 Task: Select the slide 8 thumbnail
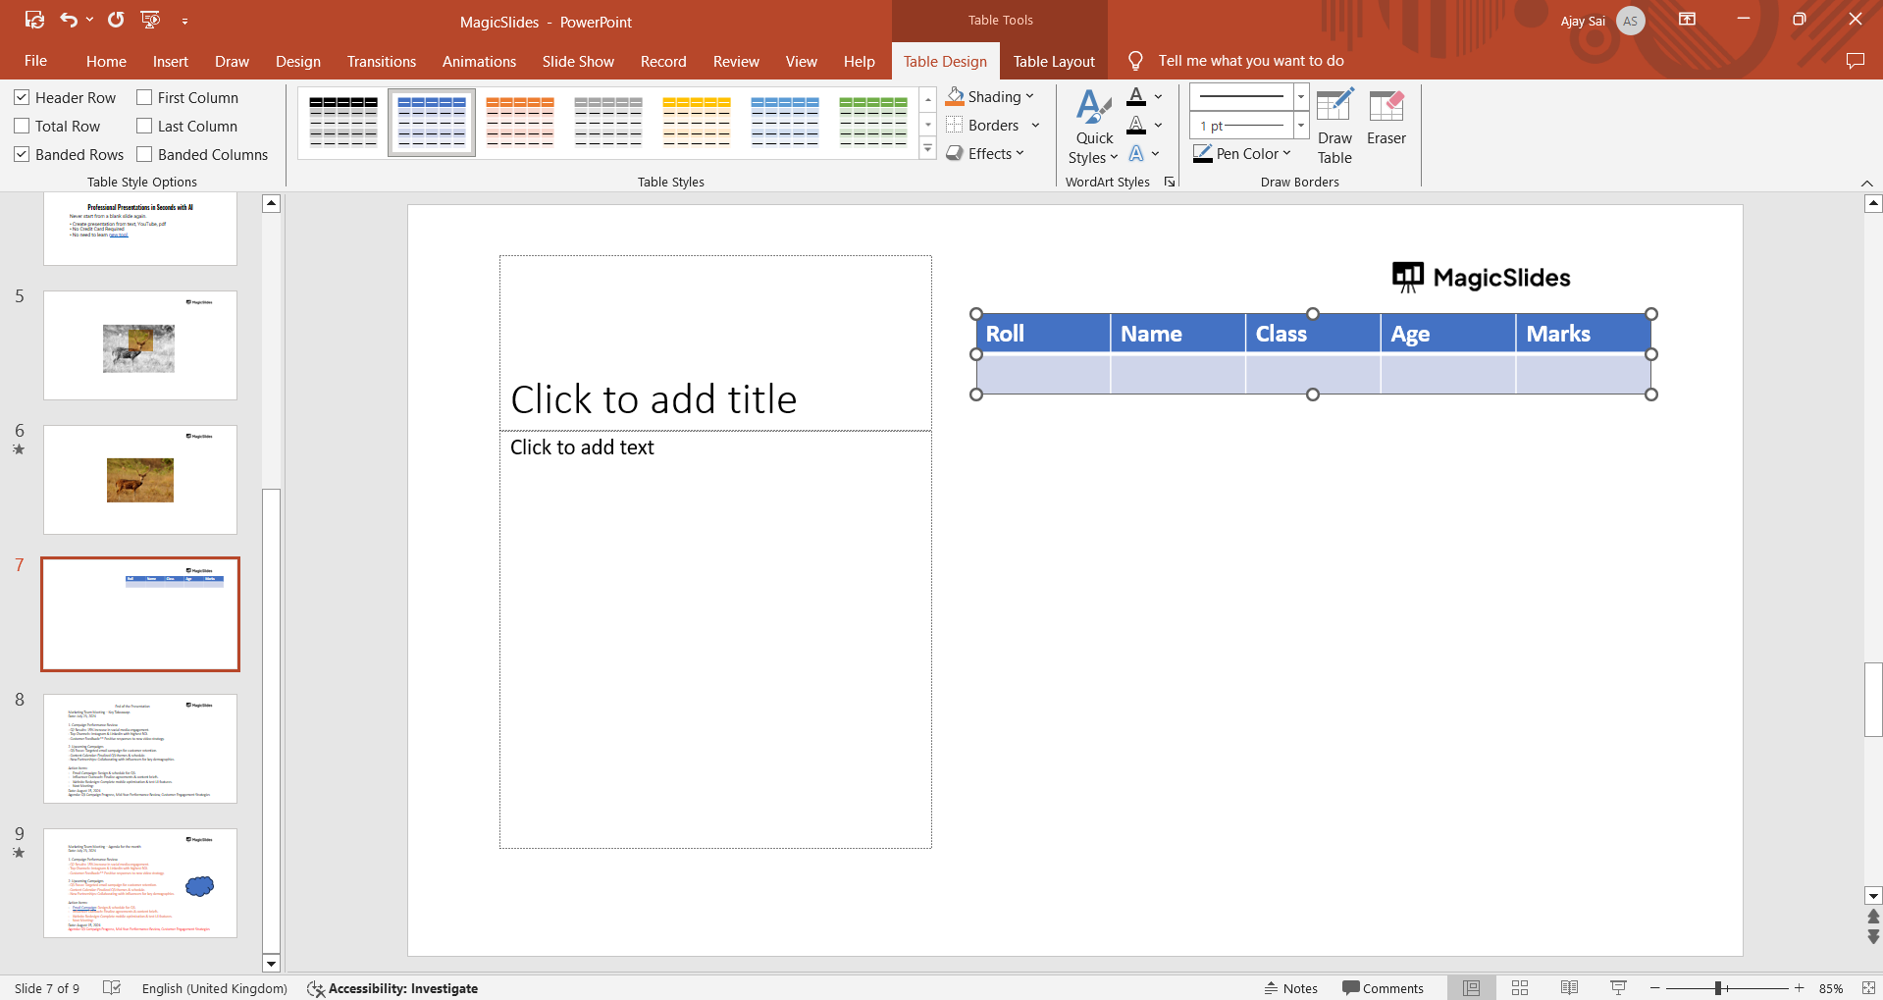140,749
